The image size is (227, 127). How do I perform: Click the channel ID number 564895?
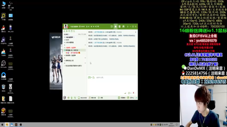click(x=83, y=27)
